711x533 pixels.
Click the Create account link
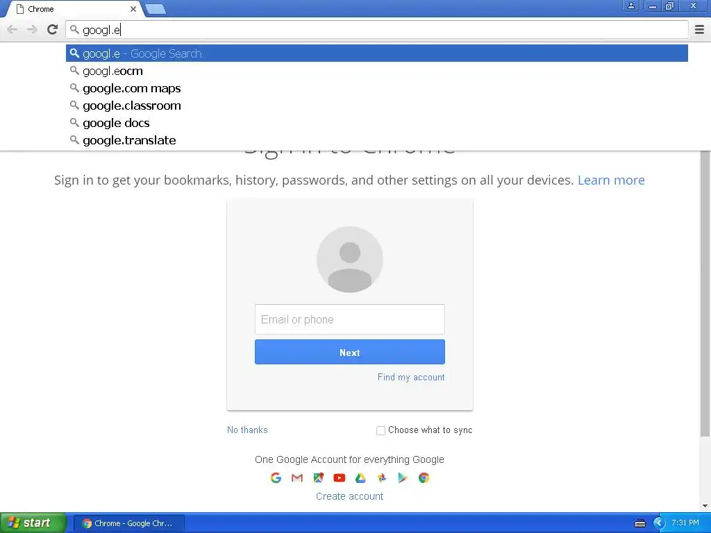pos(350,496)
